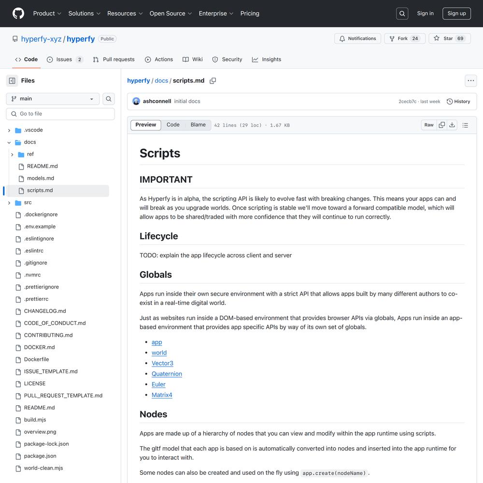Click the hyperfy breadcrumb link
The height and width of the screenshot is (483, 483).
coord(139,81)
